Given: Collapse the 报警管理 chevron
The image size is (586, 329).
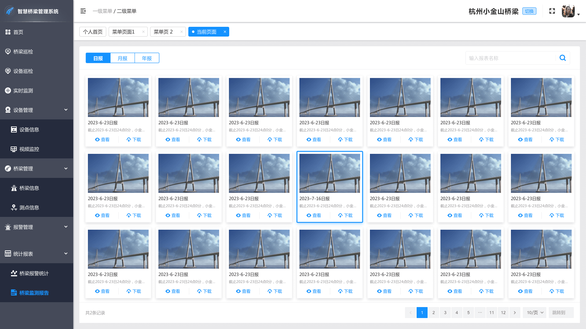Looking at the screenshot, I should click(x=66, y=227).
